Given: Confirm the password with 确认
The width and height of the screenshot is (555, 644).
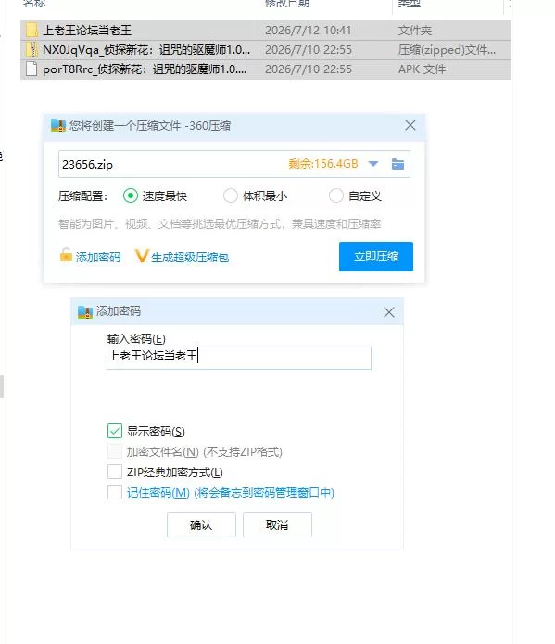Looking at the screenshot, I should click(x=201, y=524).
